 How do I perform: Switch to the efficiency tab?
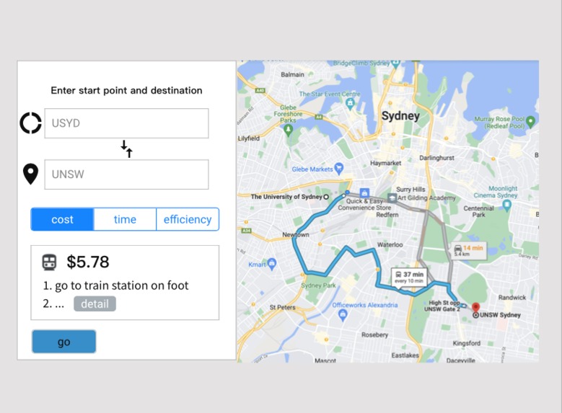(188, 219)
